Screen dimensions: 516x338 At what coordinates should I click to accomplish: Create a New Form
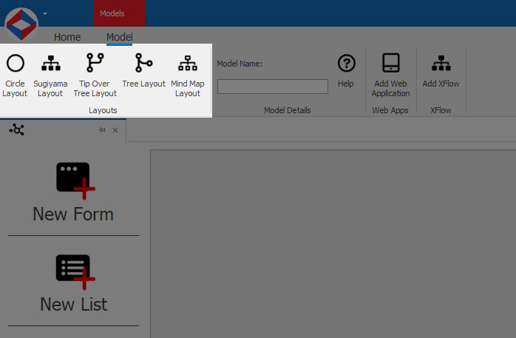[73, 193]
